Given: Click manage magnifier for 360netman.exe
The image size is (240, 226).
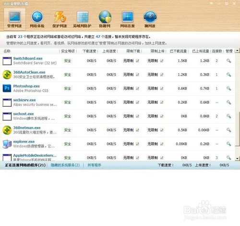Looking at the screenshot, I should (x=228, y=130).
